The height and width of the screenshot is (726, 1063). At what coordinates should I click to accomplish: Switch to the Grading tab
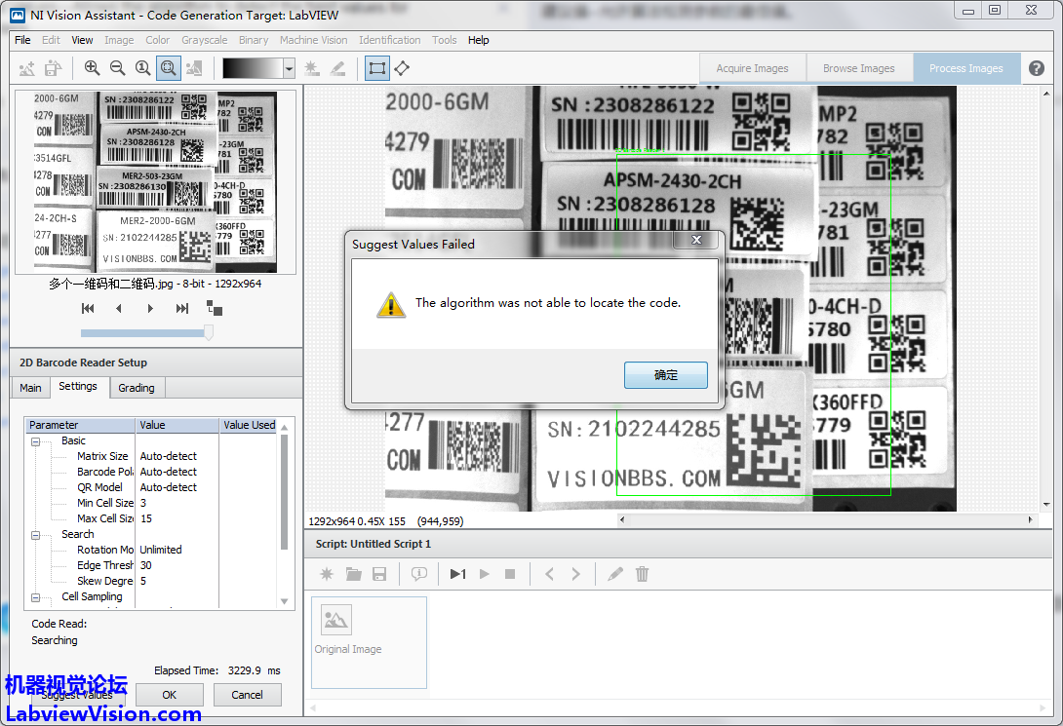tap(136, 388)
